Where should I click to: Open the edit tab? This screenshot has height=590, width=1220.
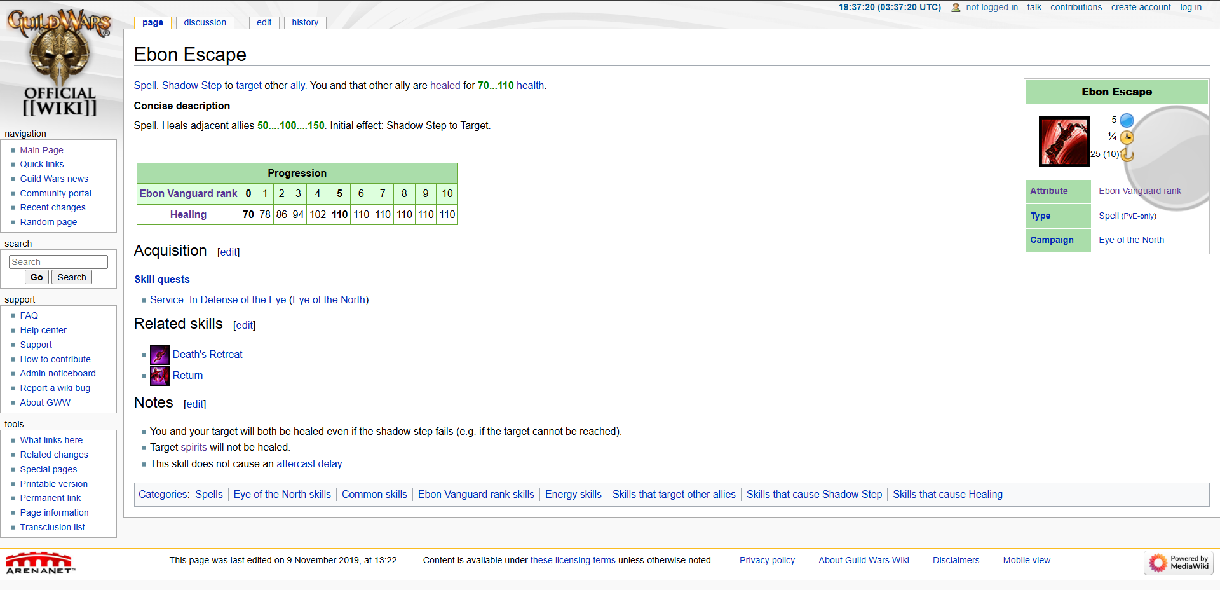264,22
